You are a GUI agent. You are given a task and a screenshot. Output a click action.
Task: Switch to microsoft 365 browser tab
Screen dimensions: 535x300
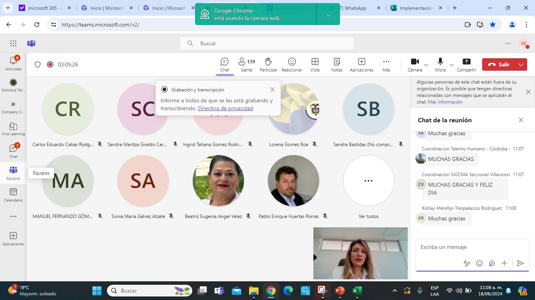pos(46,8)
